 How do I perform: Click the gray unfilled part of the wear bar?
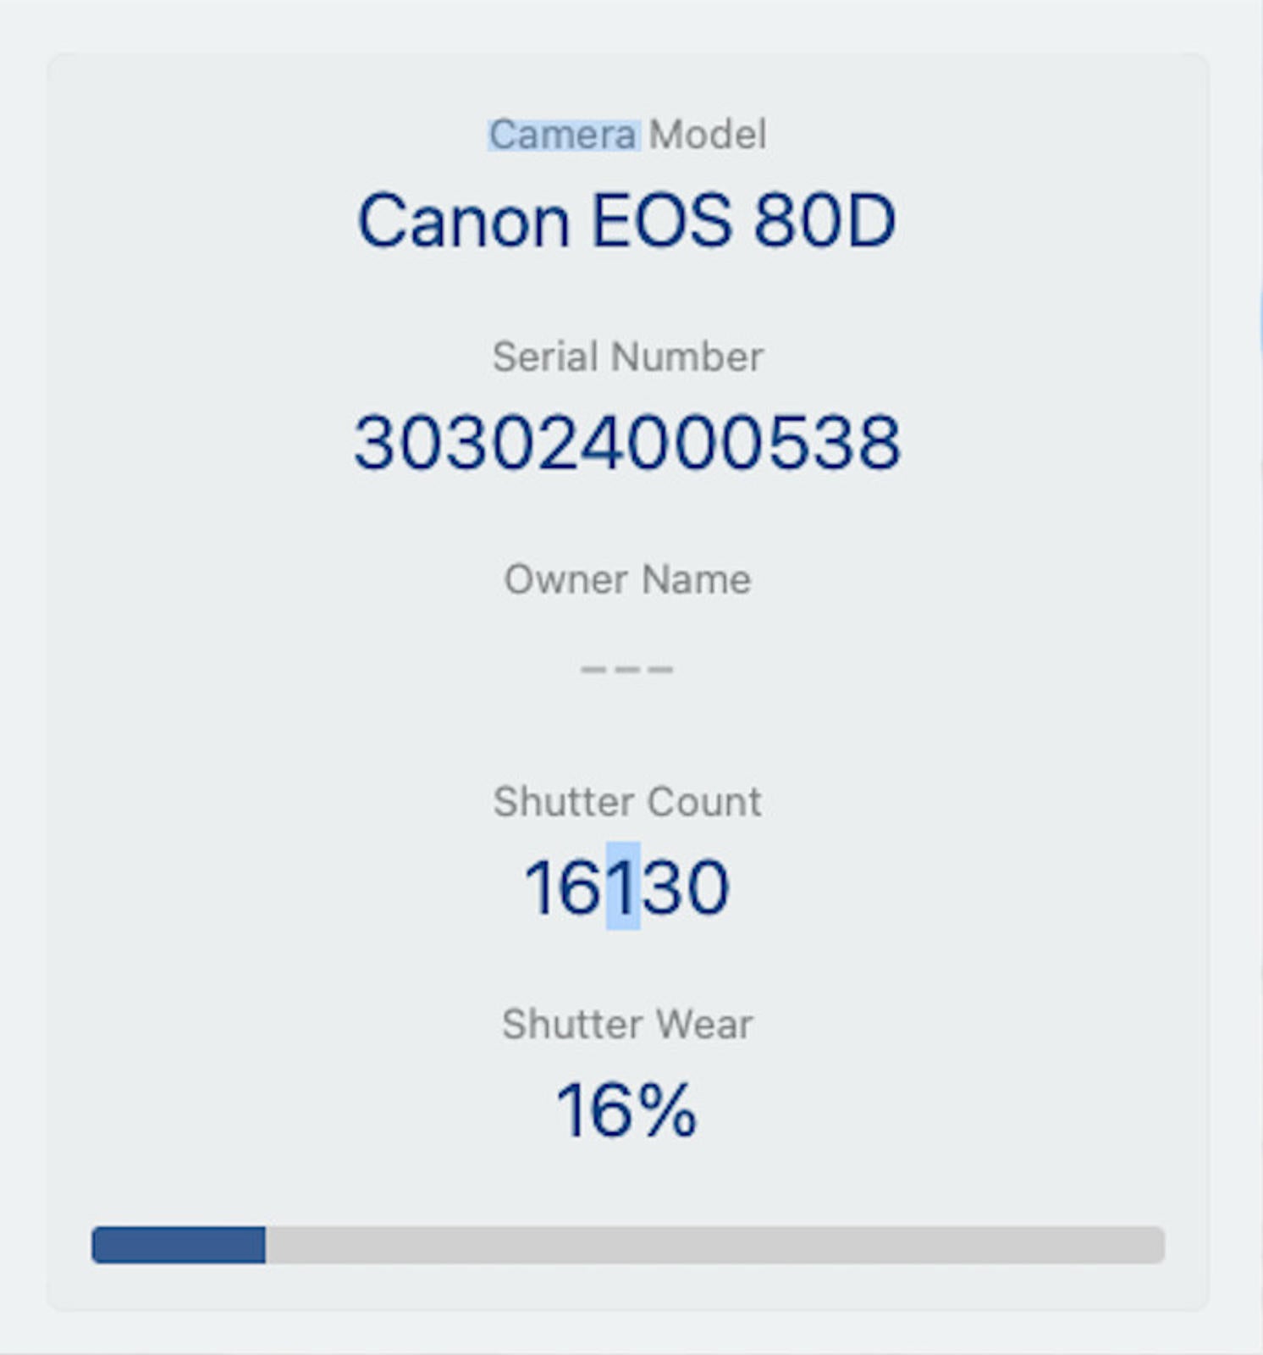[714, 1245]
